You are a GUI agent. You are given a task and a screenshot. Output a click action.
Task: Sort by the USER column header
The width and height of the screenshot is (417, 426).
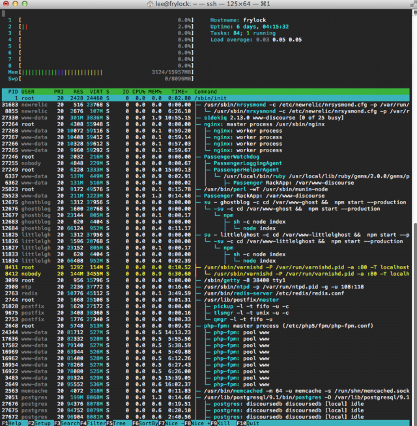click(x=28, y=92)
